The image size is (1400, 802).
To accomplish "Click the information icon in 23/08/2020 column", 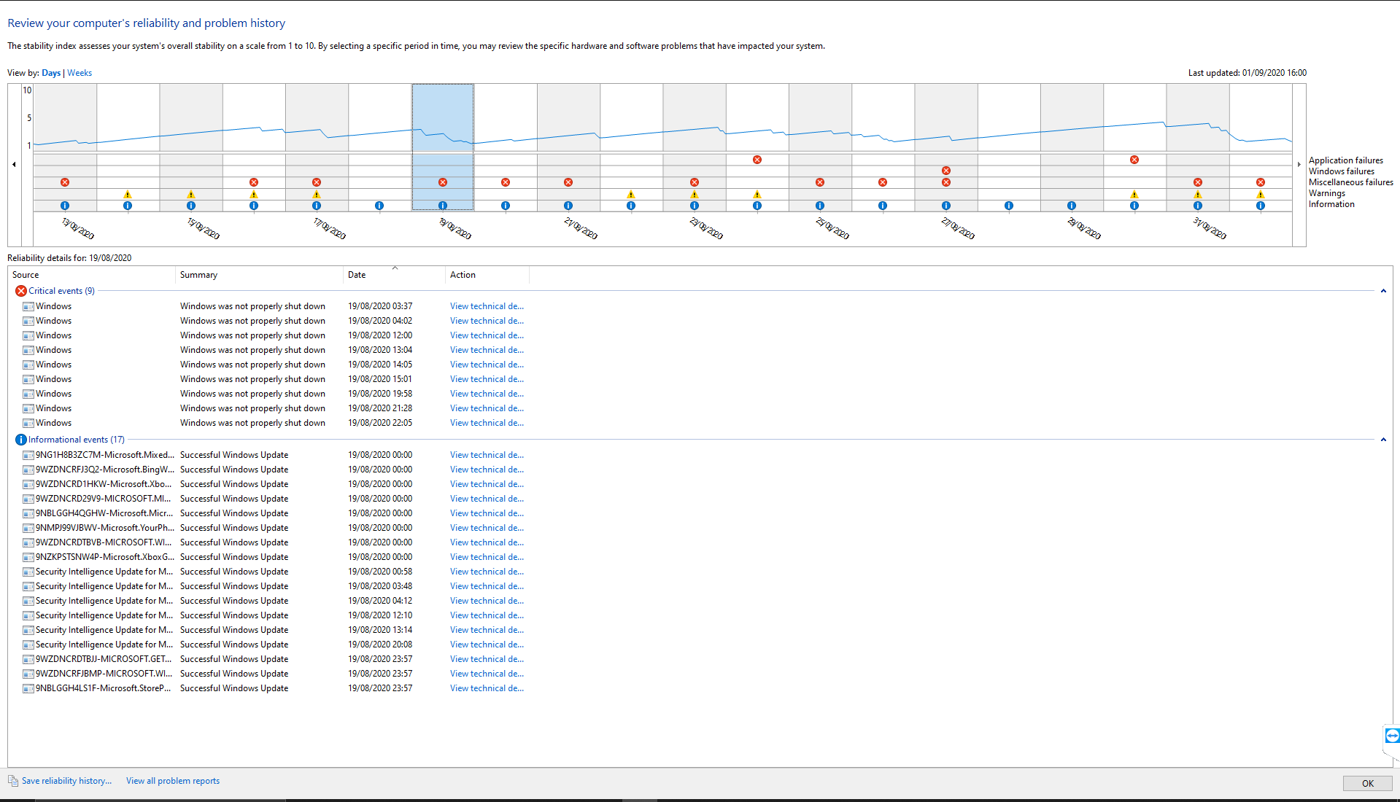I will (695, 206).
